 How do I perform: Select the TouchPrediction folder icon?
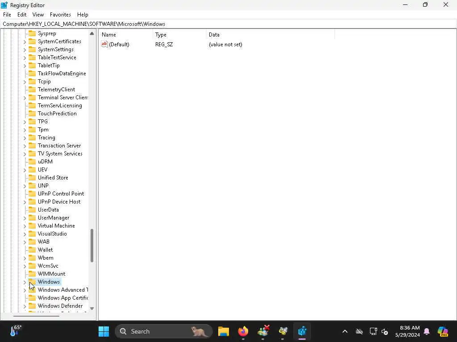[32, 114]
